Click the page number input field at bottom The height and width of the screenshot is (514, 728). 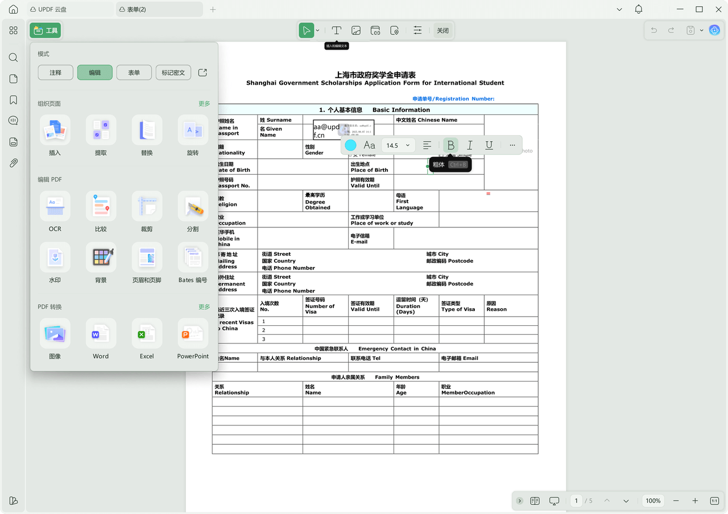click(x=576, y=501)
